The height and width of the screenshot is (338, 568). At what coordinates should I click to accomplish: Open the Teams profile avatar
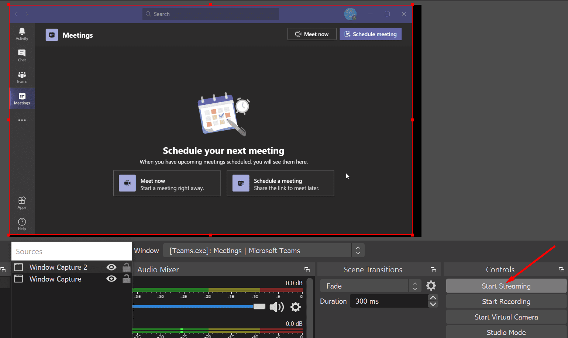(350, 14)
